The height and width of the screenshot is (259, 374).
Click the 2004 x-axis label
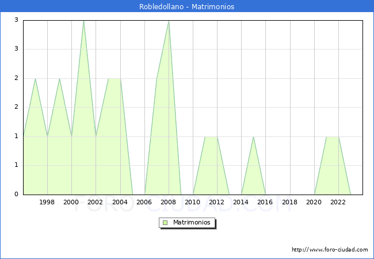pos(120,202)
